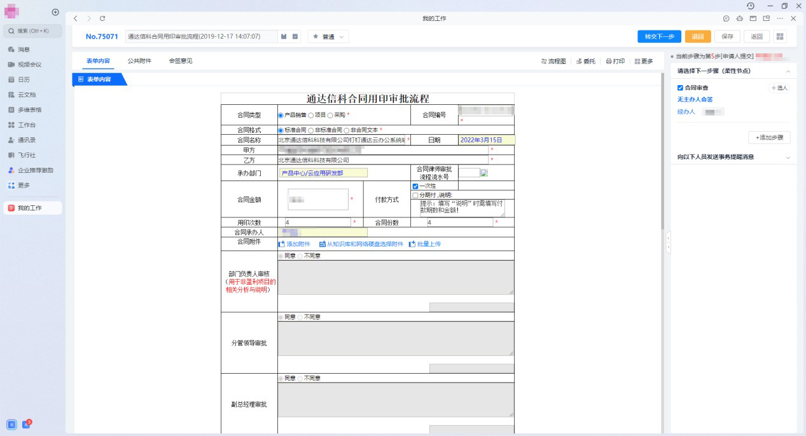This screenshot has height=436, width=806.
Task: Switch to 表单内容 tab
Action: click(98, 61)
